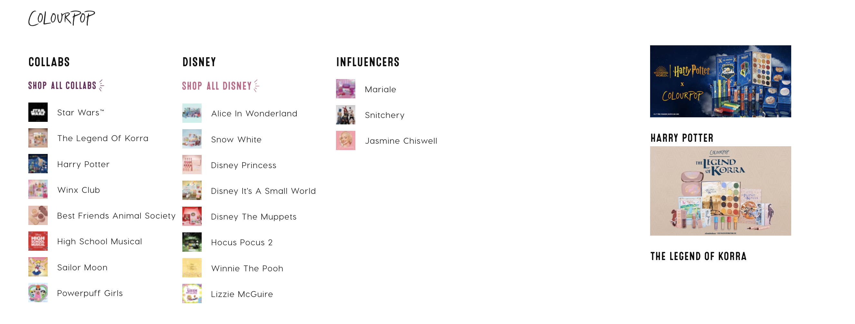Open Shop All Collabs link

(x=66, y=85)
